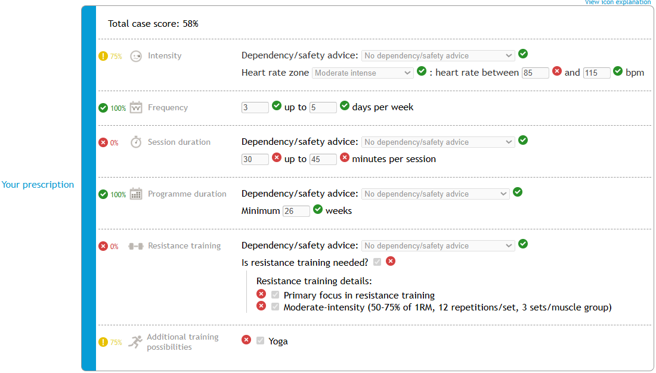Click the Frequency calendar icon
656x373 pixels.
pyautogui.click(x=136, y=107)
